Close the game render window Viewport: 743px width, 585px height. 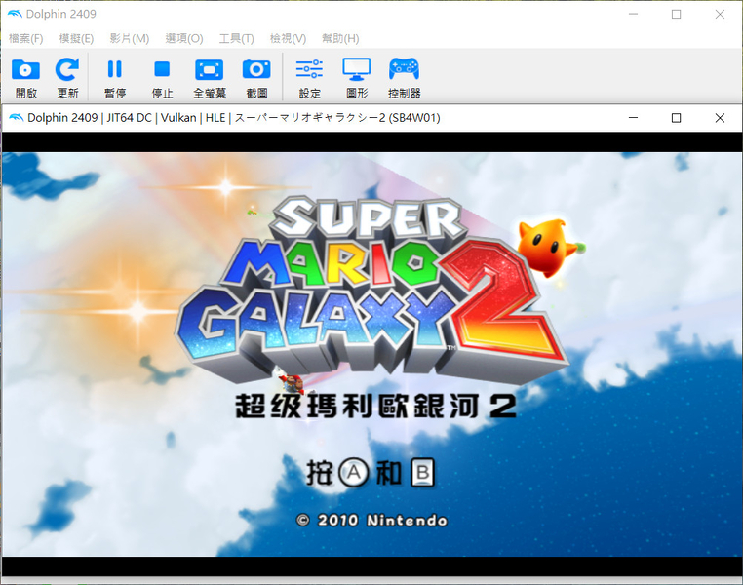click(x=720, y=117)
